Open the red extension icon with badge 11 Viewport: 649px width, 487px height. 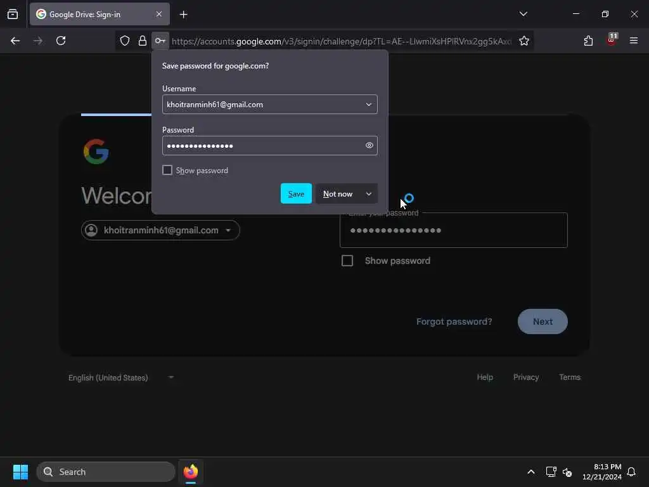(612, 40)
